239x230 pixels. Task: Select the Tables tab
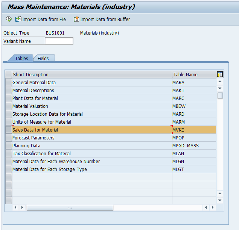point(21,59)
